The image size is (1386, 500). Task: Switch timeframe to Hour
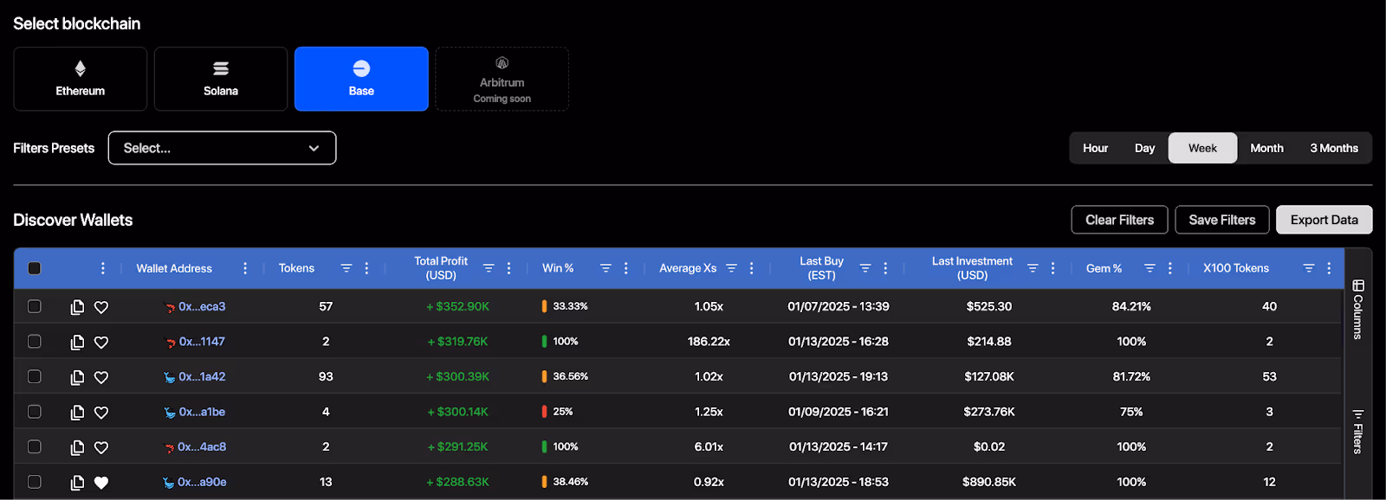(1095, 148)
